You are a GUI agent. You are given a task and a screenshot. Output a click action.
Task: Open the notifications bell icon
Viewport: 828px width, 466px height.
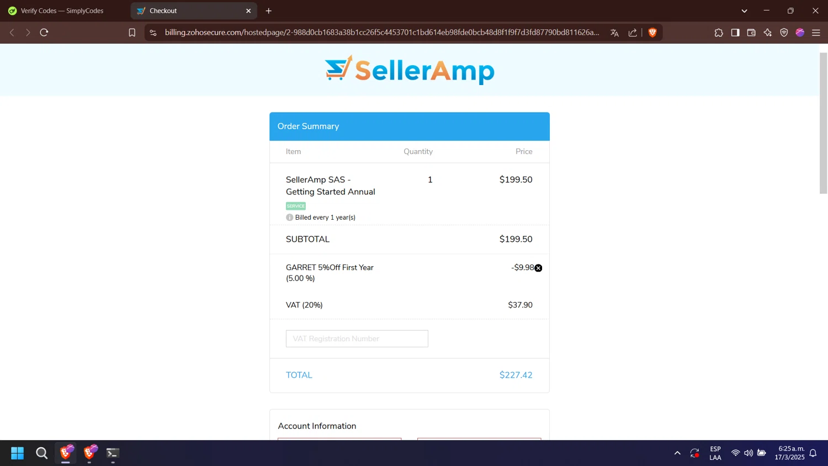point(813,453)
